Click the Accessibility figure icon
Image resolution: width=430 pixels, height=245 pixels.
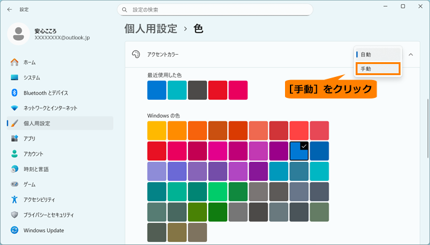(x=15, y=199)
